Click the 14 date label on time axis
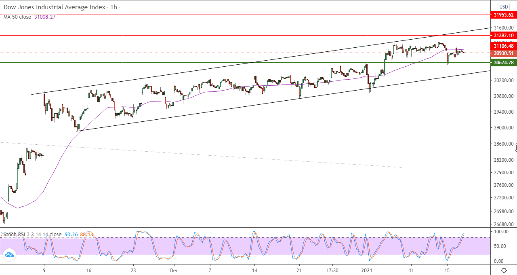The image size is (517, 275). point(254,270)
